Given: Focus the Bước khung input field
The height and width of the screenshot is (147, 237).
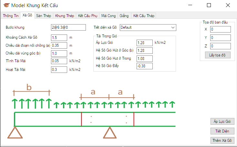Looking at the screenshot, I should [68, 27].
